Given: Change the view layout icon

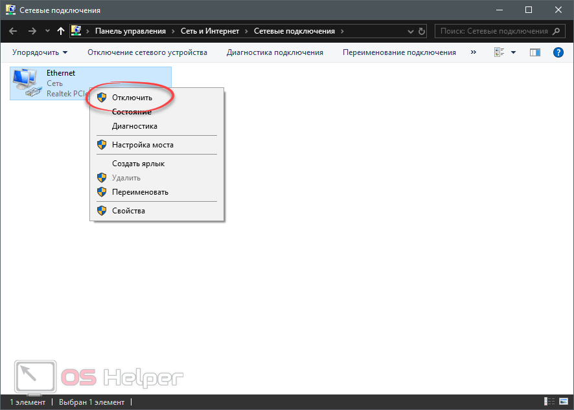Looking at the screenshot, I should pos(499,52).
